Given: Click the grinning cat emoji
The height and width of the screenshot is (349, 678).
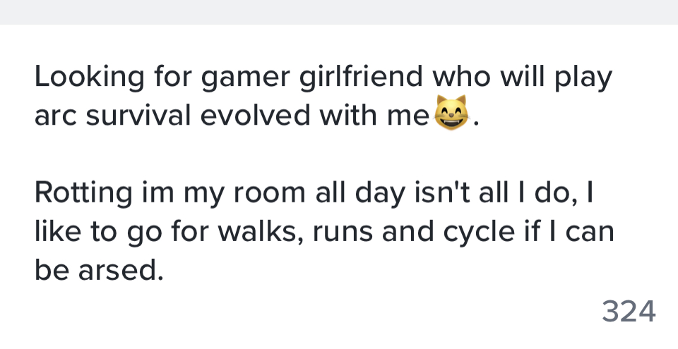Looking at the screenshot, I should click(x=452, y=114).
